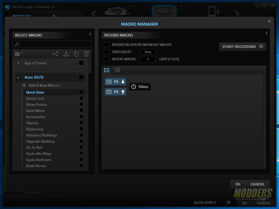279x209 pixels.
Task: Select the Go To Ark macro
Action: tap(34, 147)
